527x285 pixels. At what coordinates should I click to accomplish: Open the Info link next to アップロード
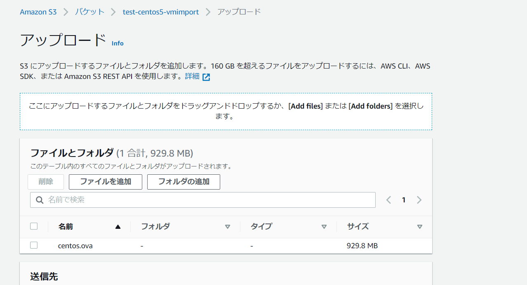[x=118, y=43]
